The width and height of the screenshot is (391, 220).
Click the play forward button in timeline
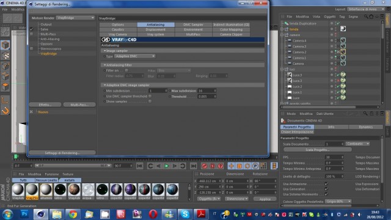point(167,166)
